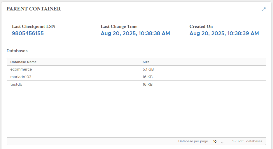Click the Last Checkpoint LSN label
273x149 pixels.
(x=34, y=26)
